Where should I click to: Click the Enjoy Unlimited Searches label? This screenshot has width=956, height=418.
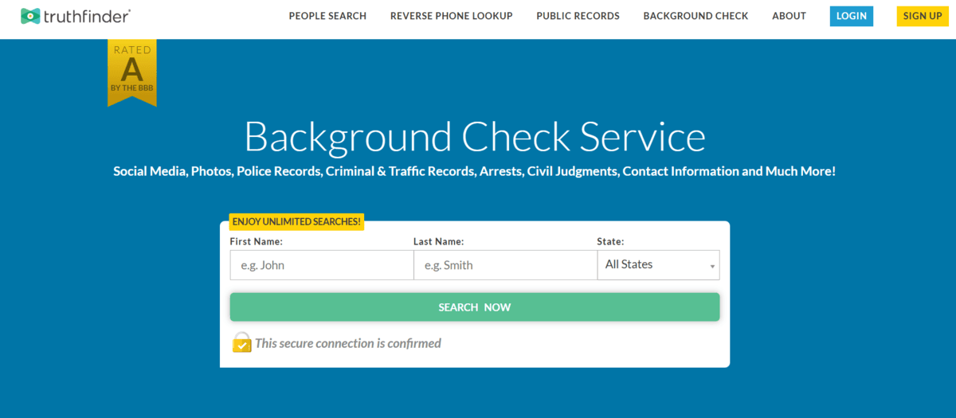(x=296, y=221)
